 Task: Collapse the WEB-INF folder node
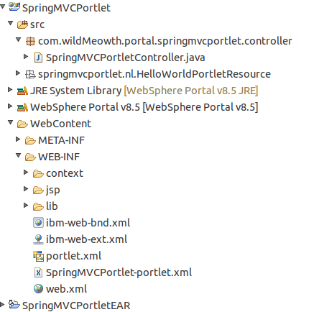click(x=18, y=155)
